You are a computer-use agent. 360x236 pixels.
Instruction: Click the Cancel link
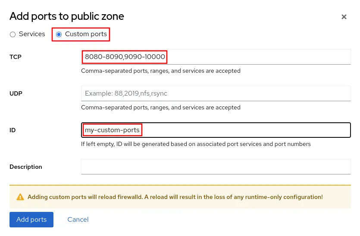pyautogui.click(x=78, y=220)
